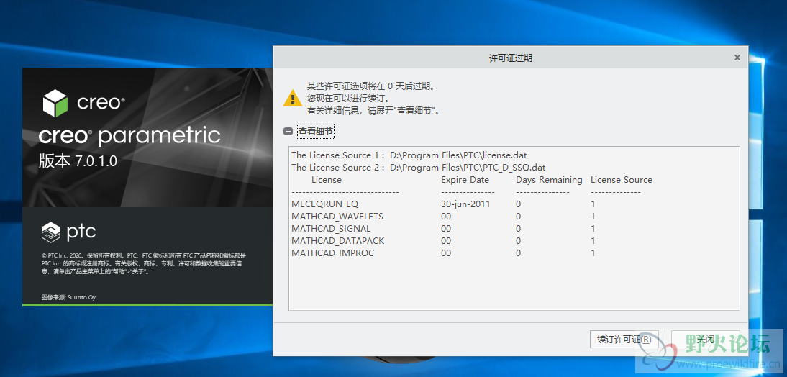Click the Days Remaining column header
The height and width of the screenshot is (377, 787).
(x=549, y=180)
